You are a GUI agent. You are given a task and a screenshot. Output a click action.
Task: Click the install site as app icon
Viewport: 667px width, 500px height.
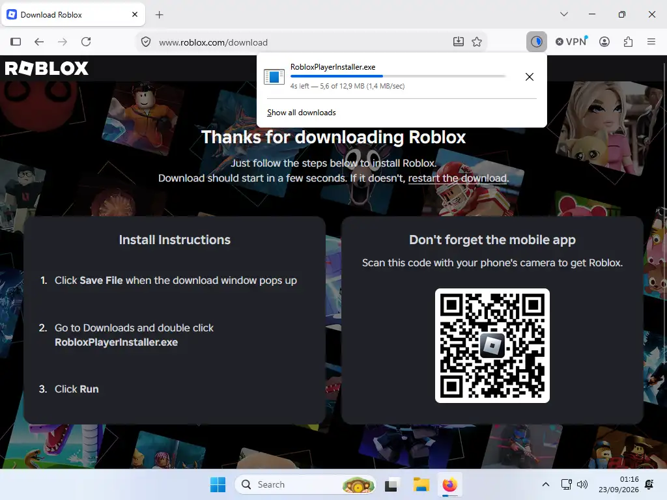tap(458, 42)
